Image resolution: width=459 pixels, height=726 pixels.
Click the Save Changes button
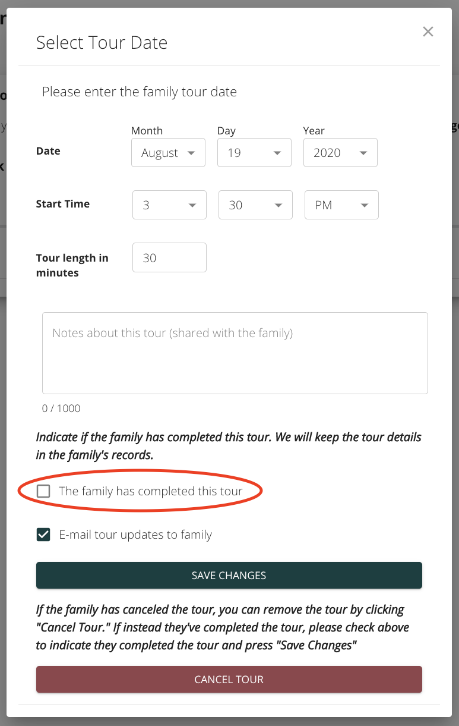click(229, 576)
